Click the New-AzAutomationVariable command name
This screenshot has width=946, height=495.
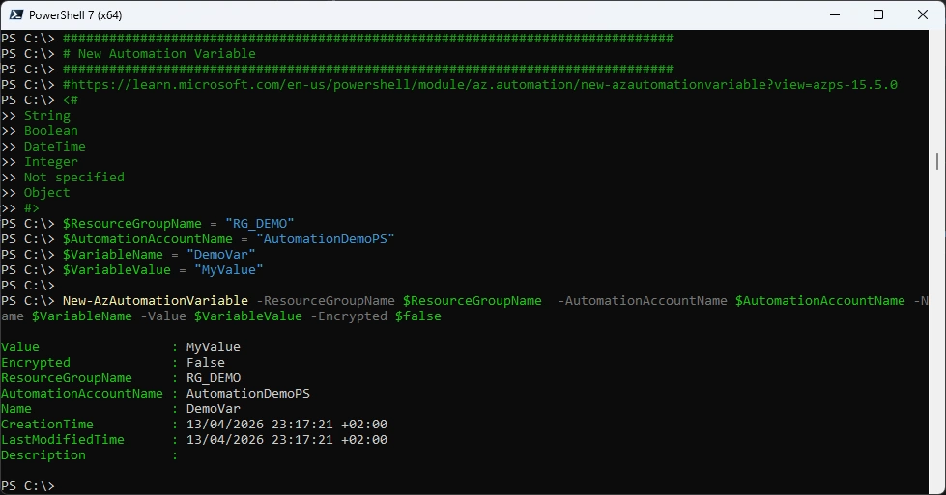(155, 301)
